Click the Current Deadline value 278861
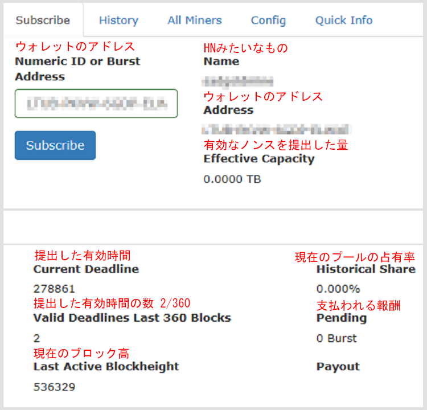Image resolution: width=427 pixels, height=410 pixels. pos(54,289)
